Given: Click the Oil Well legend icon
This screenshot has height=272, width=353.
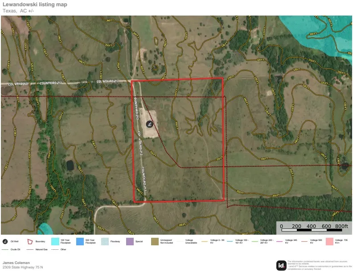Looking at the screenshot, I should pos(5,241).
